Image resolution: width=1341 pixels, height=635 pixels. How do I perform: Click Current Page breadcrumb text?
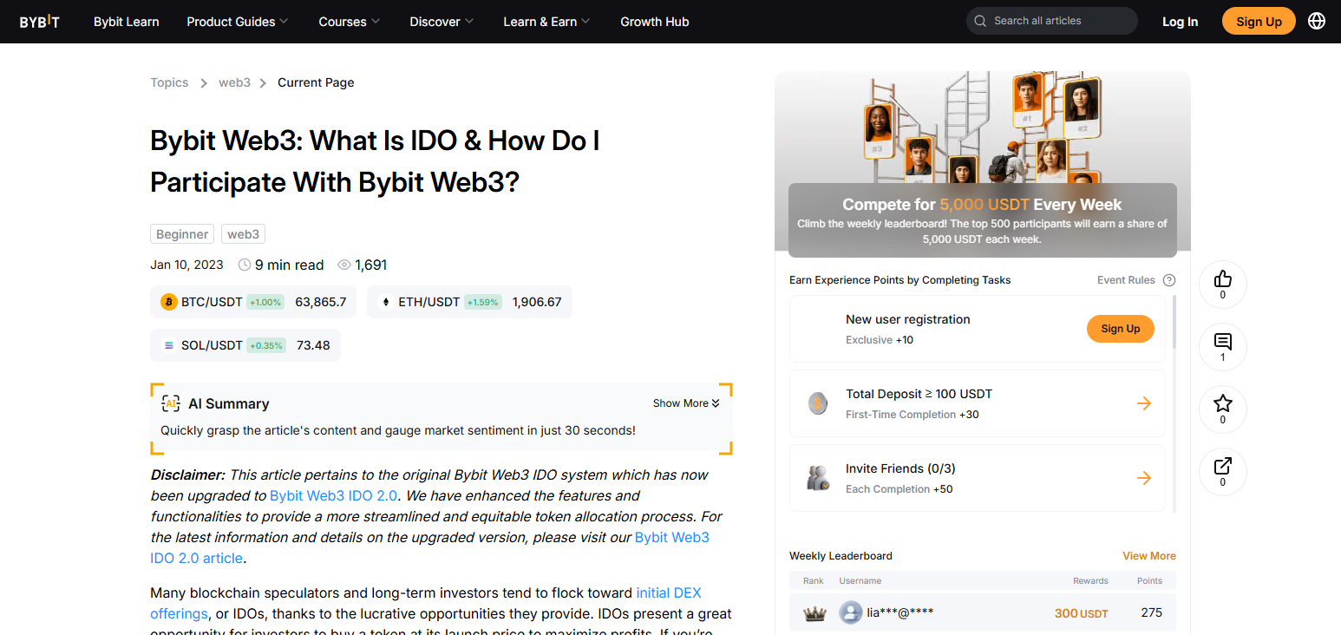point(316,82)
